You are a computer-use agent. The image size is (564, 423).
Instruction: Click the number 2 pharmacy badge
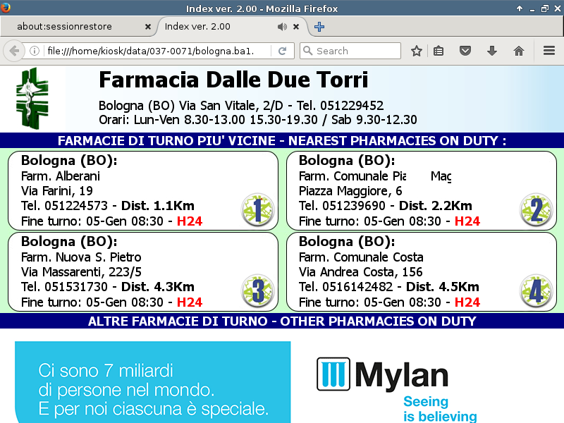pyautogui.click(x=536, y=210)
